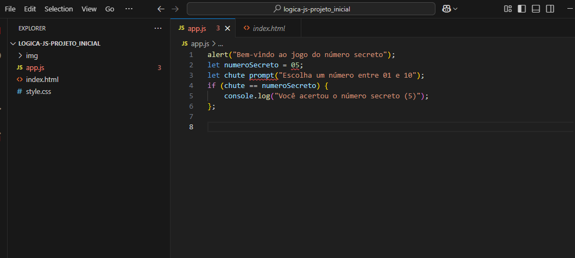Toggle the bottom panel visibility

[536, 9]
